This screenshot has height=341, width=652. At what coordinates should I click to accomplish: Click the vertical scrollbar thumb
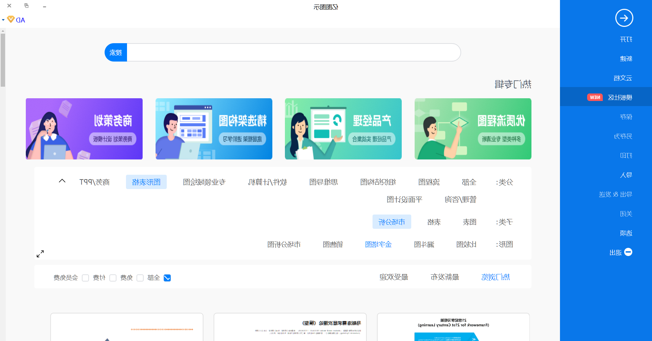(x=3, y=60)
